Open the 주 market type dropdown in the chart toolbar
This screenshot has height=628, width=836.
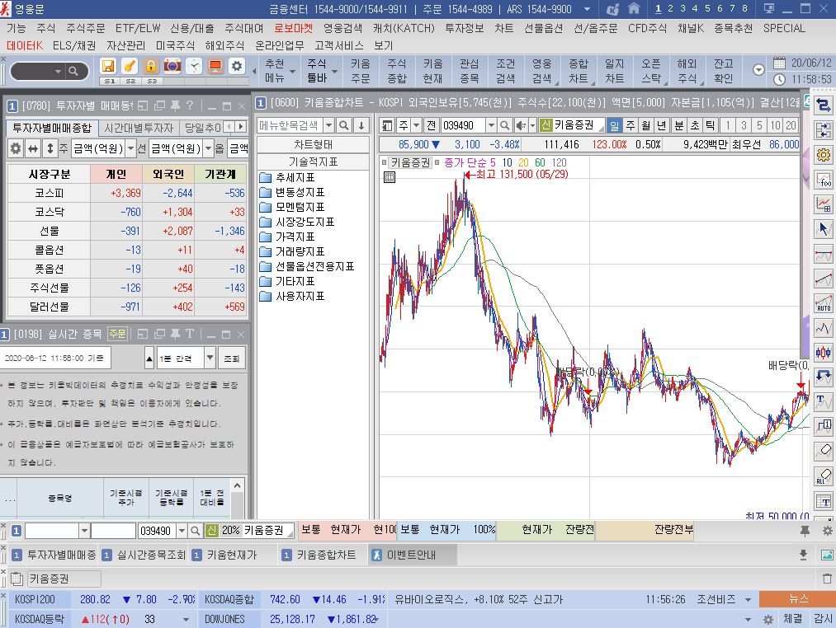coord(417,126)
